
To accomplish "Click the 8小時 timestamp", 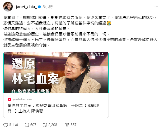I will (x=48, y=7).
